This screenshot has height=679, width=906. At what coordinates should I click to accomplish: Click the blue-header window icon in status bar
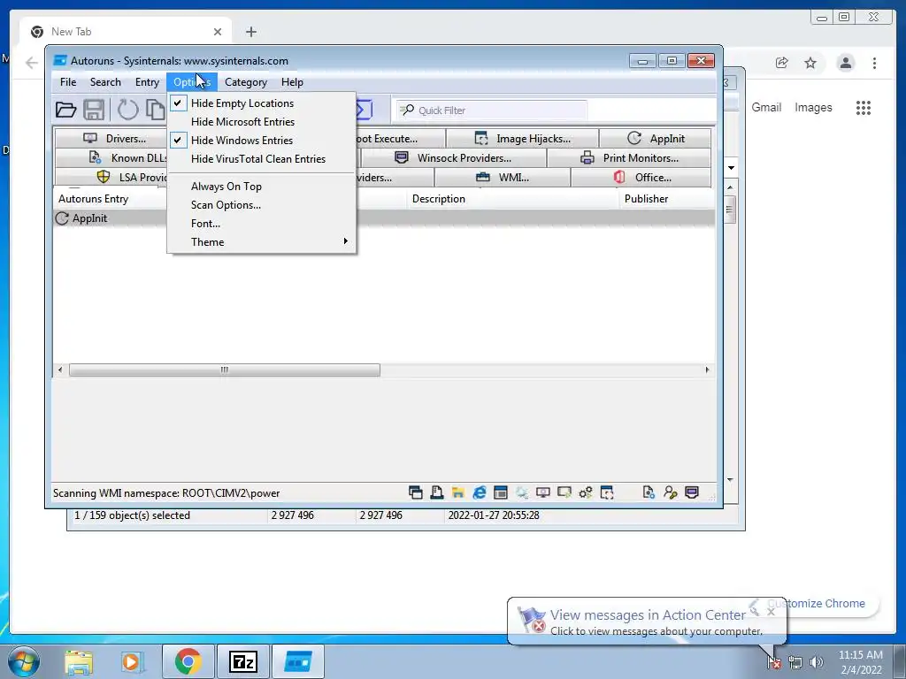pos(501,492)
